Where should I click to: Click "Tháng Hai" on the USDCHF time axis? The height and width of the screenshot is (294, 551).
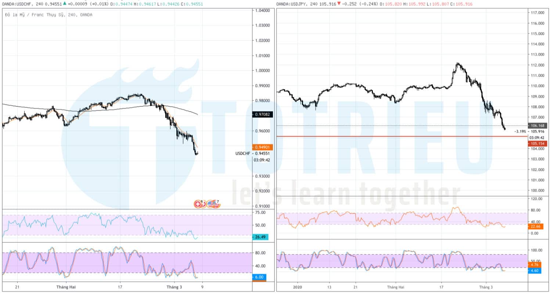point(66,287)
